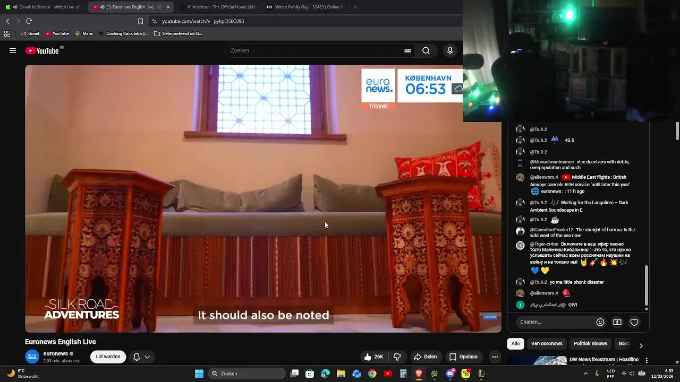
Task: Open options for DW News livestream video
Action: [x=647, y=360]
